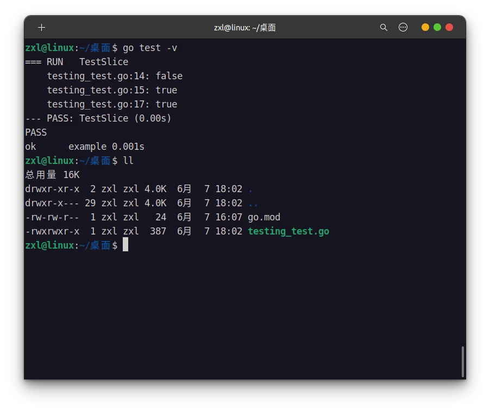This screenshot has width=490, height=412.
Task: Click the 'testing_test.go:14: false' output line
Action: [x=115, y=76]
